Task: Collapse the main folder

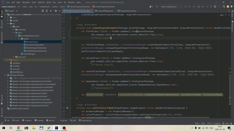Action: pyautogui.click(x=11, y=27)
